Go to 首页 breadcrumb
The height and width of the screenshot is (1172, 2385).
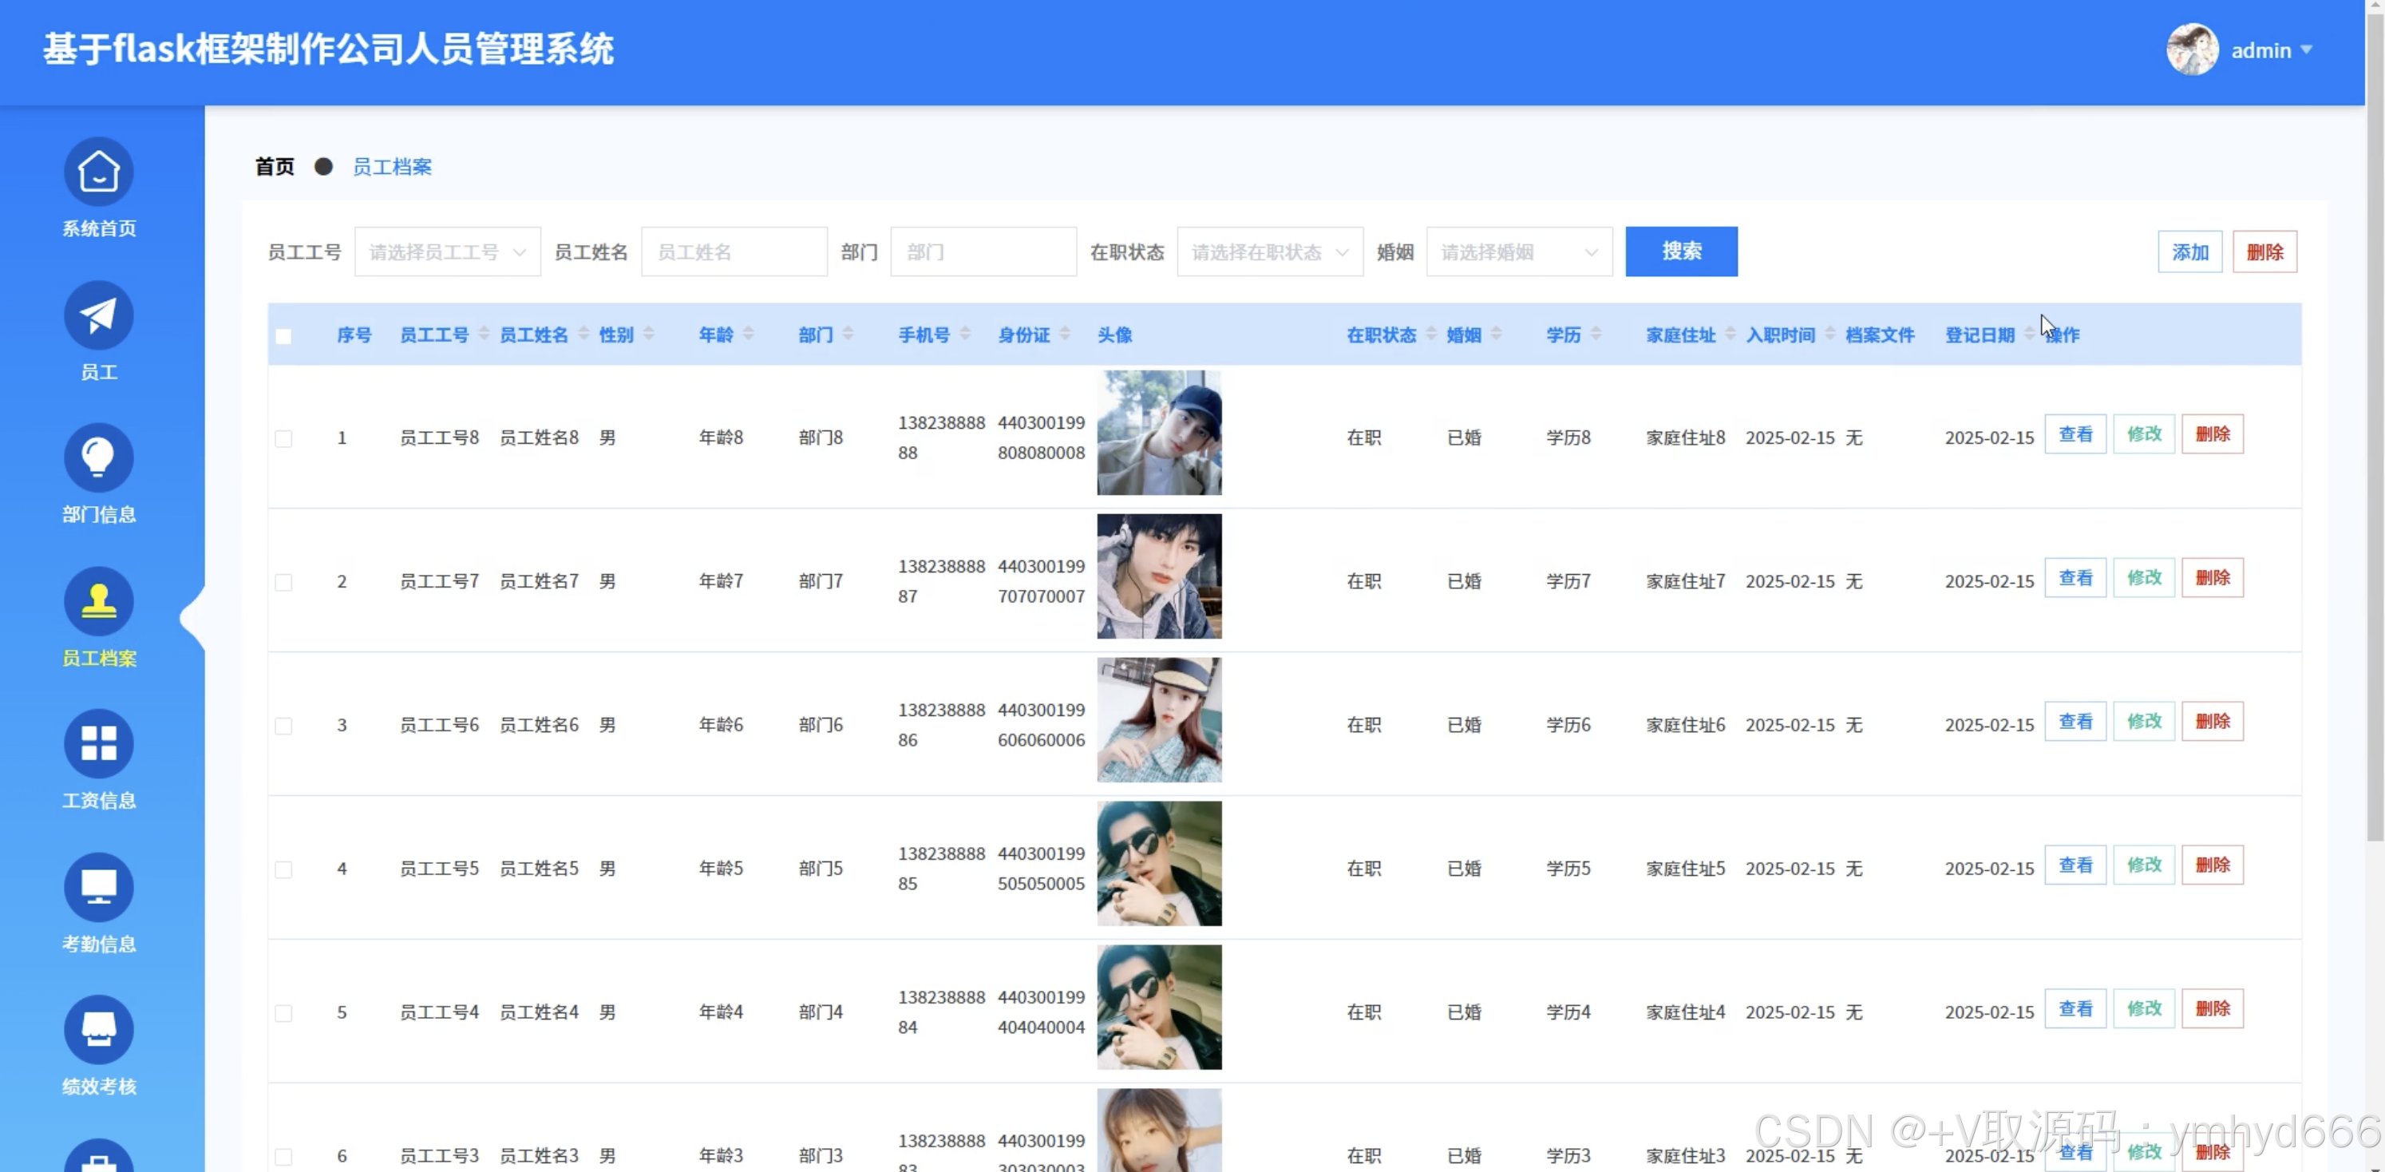tap(274, 167)
